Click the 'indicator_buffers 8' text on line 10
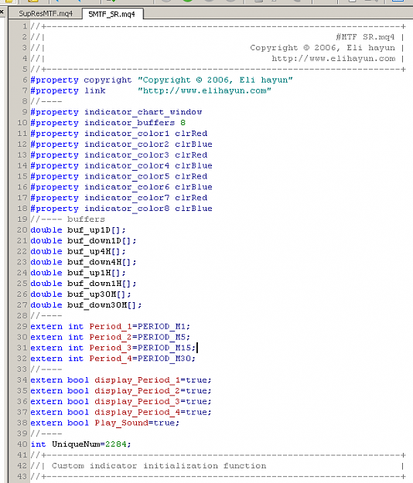Screen dimensions: 413x483 pos(135,123)
